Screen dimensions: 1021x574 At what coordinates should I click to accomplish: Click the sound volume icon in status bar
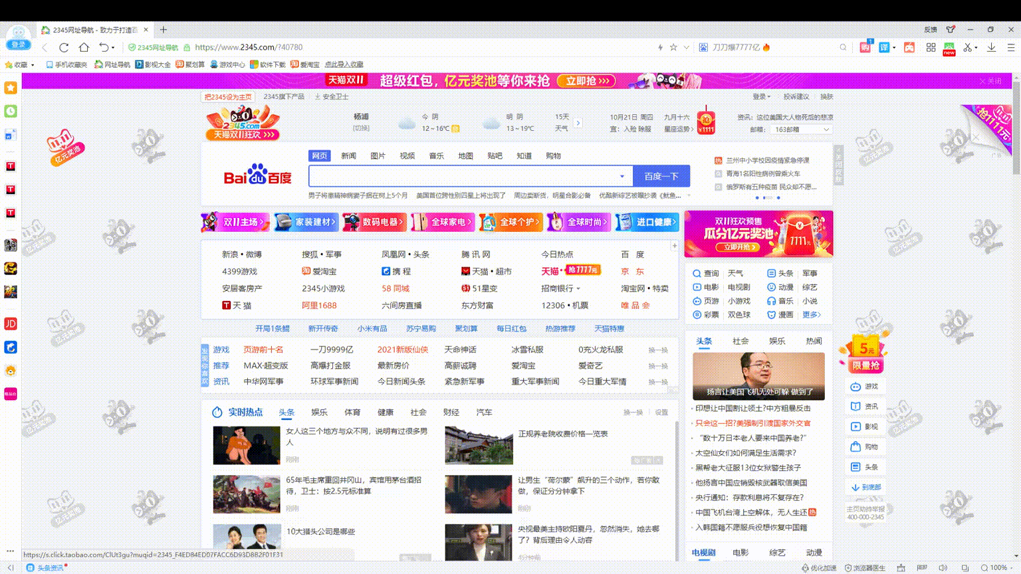pyautogui.click(x=943, y=568)
